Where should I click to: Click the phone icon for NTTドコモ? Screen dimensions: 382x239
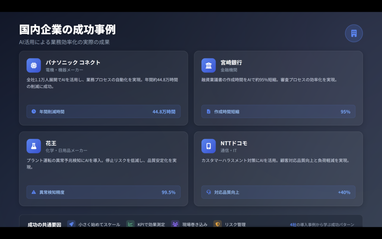click(x=209, y=146)
